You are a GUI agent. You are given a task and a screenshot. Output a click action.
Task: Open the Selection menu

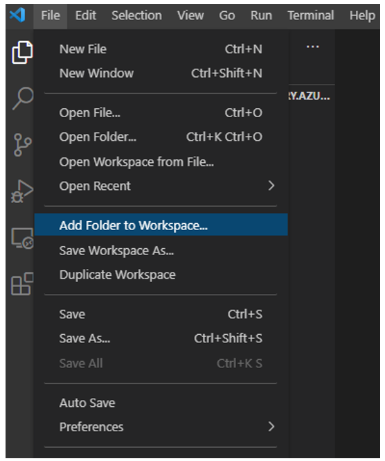point(136,15)
